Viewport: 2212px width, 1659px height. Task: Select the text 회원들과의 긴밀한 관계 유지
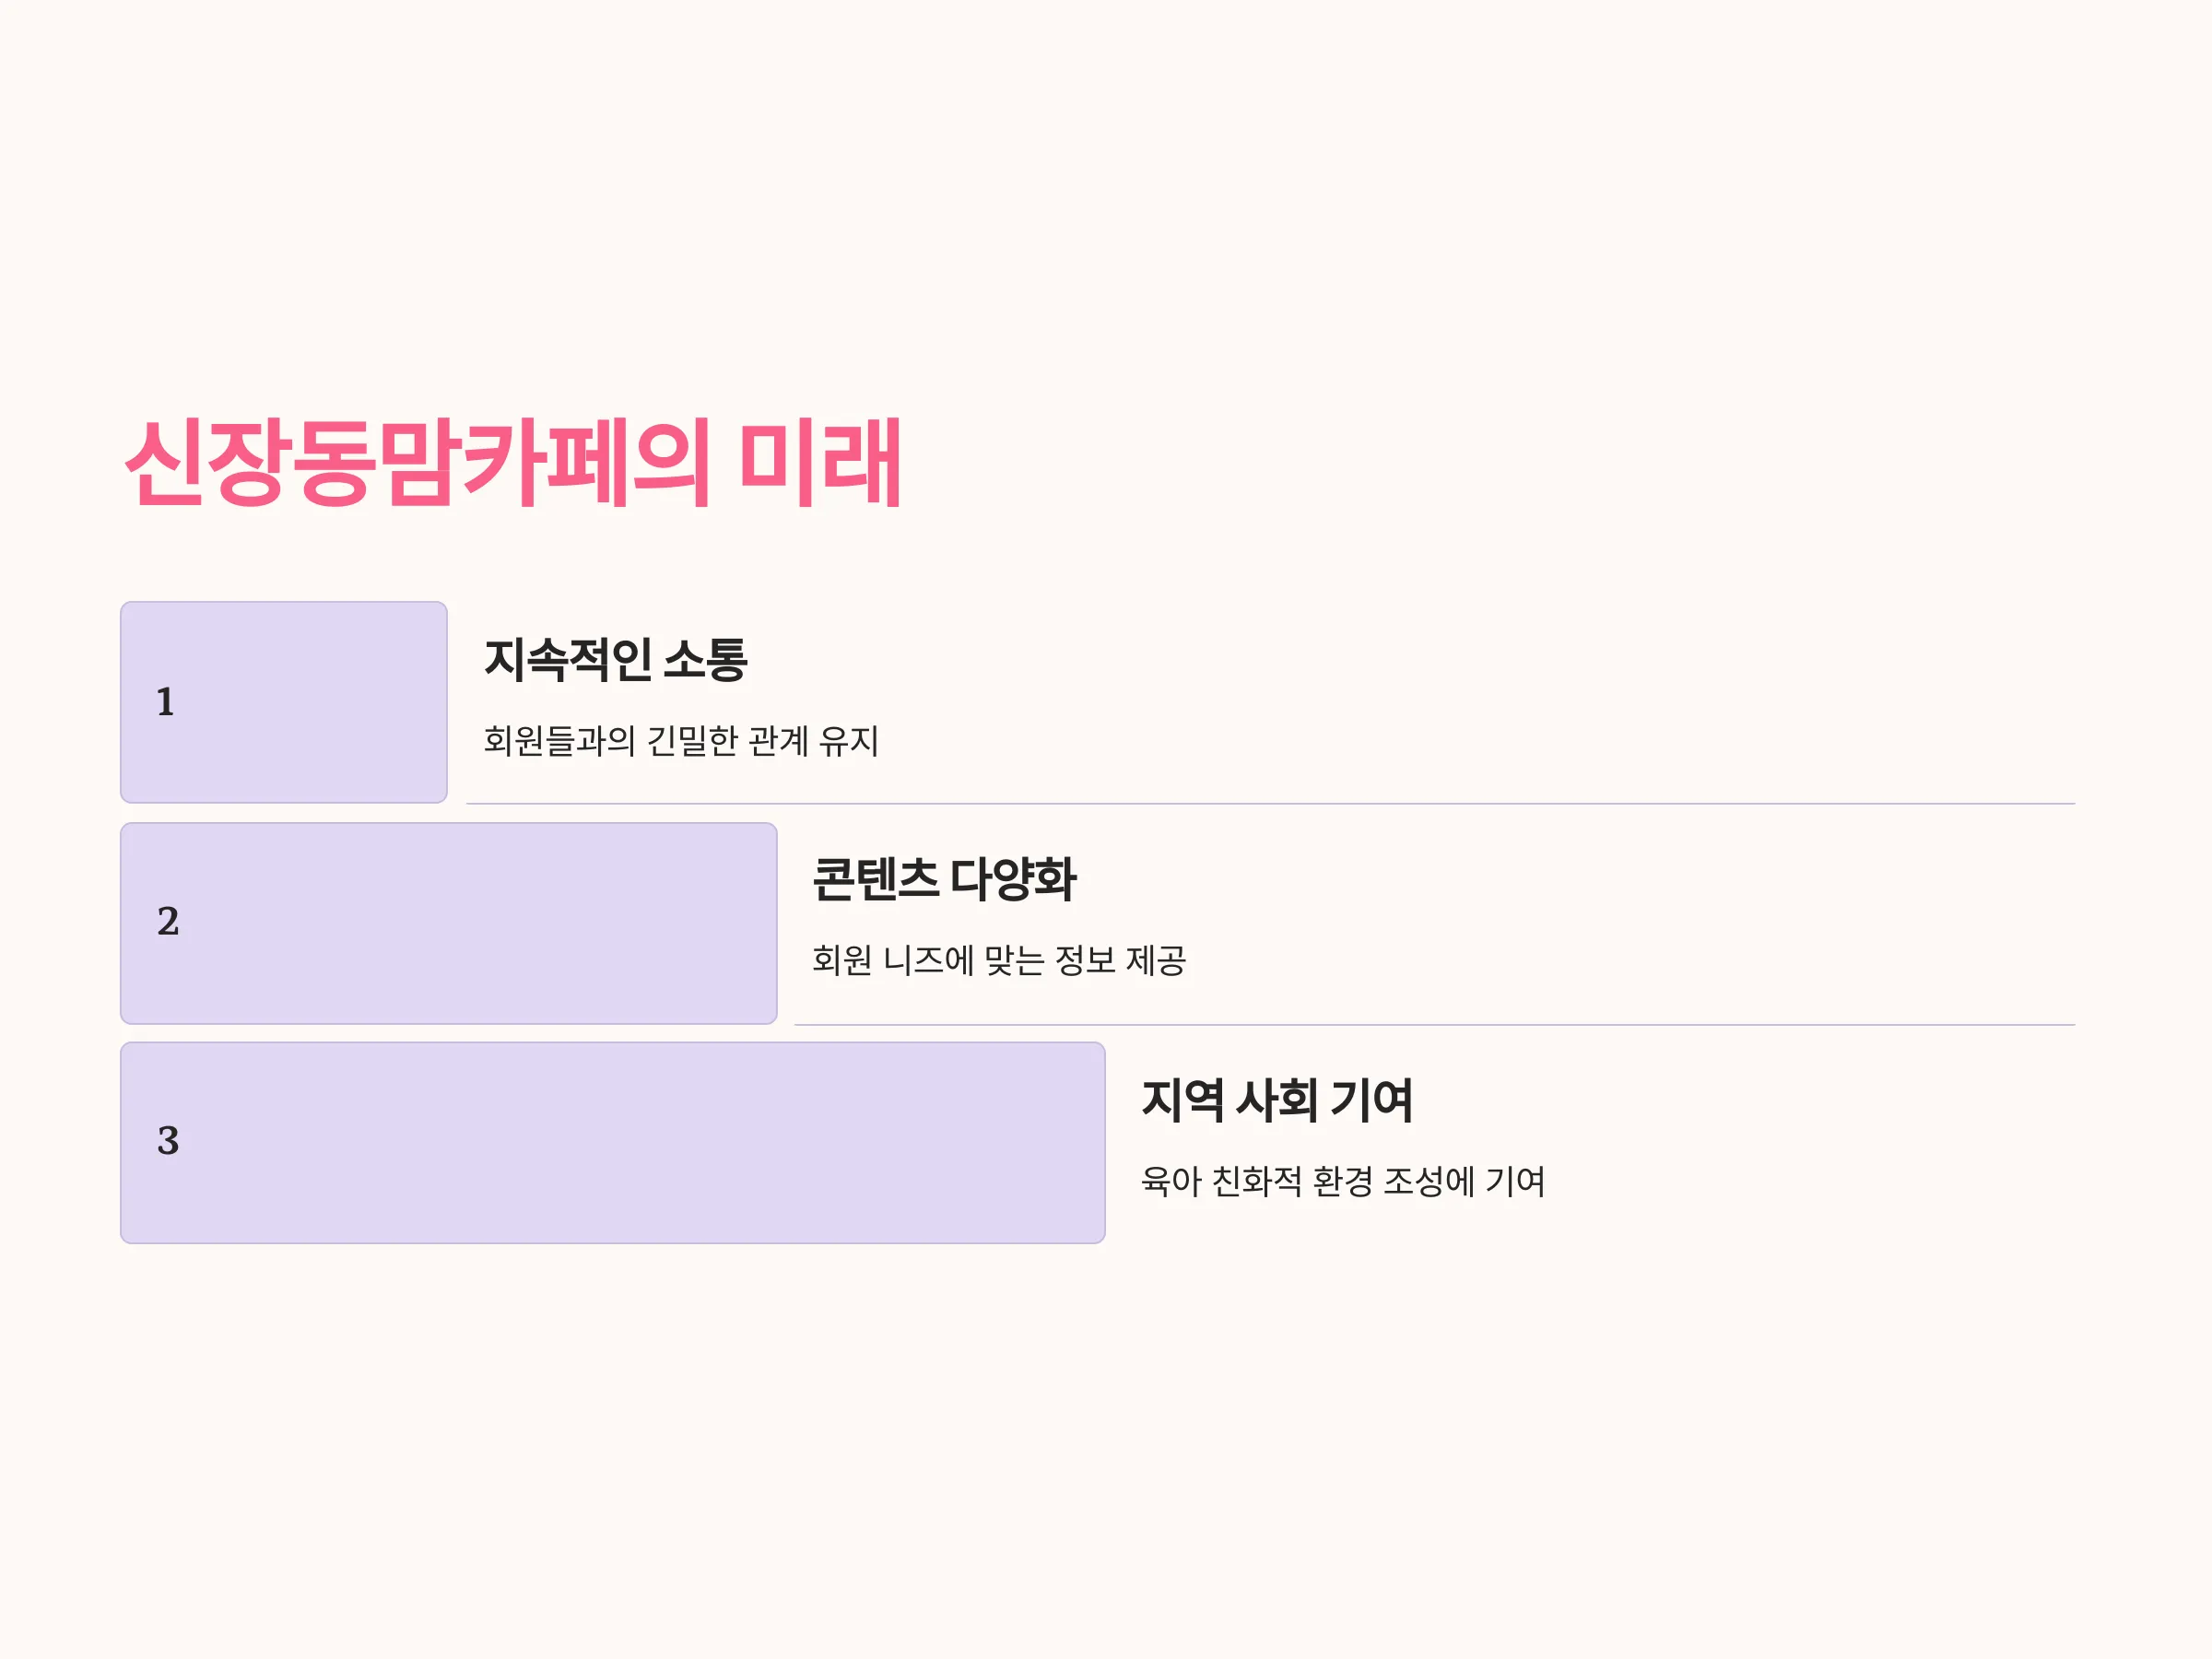[x=681, y=741]
